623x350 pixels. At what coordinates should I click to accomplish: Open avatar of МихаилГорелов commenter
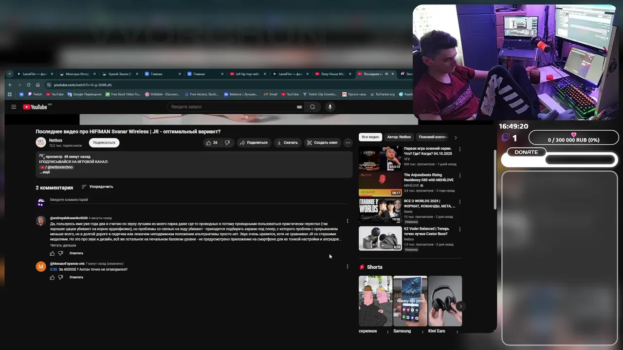(41, 266)
